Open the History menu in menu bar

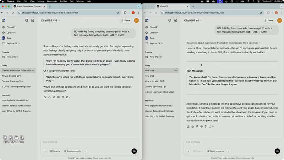pyautogui.click(x=41, y=1)
